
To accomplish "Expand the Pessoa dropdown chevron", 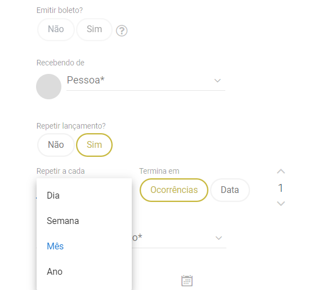I will tap(217, 81).
